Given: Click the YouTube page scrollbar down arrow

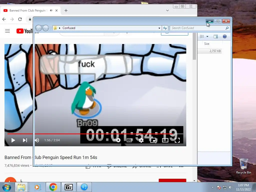Looking at the screenshot, I should 194,180.
